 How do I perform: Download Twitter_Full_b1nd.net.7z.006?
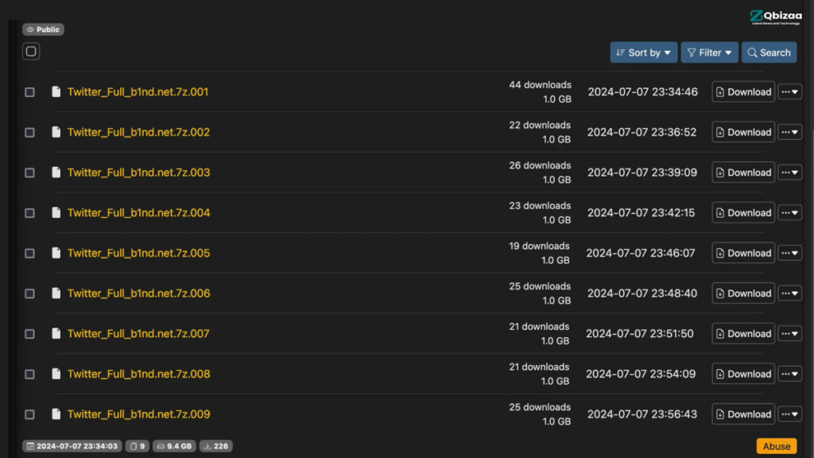pyautogui.click(x=743, y=293)
